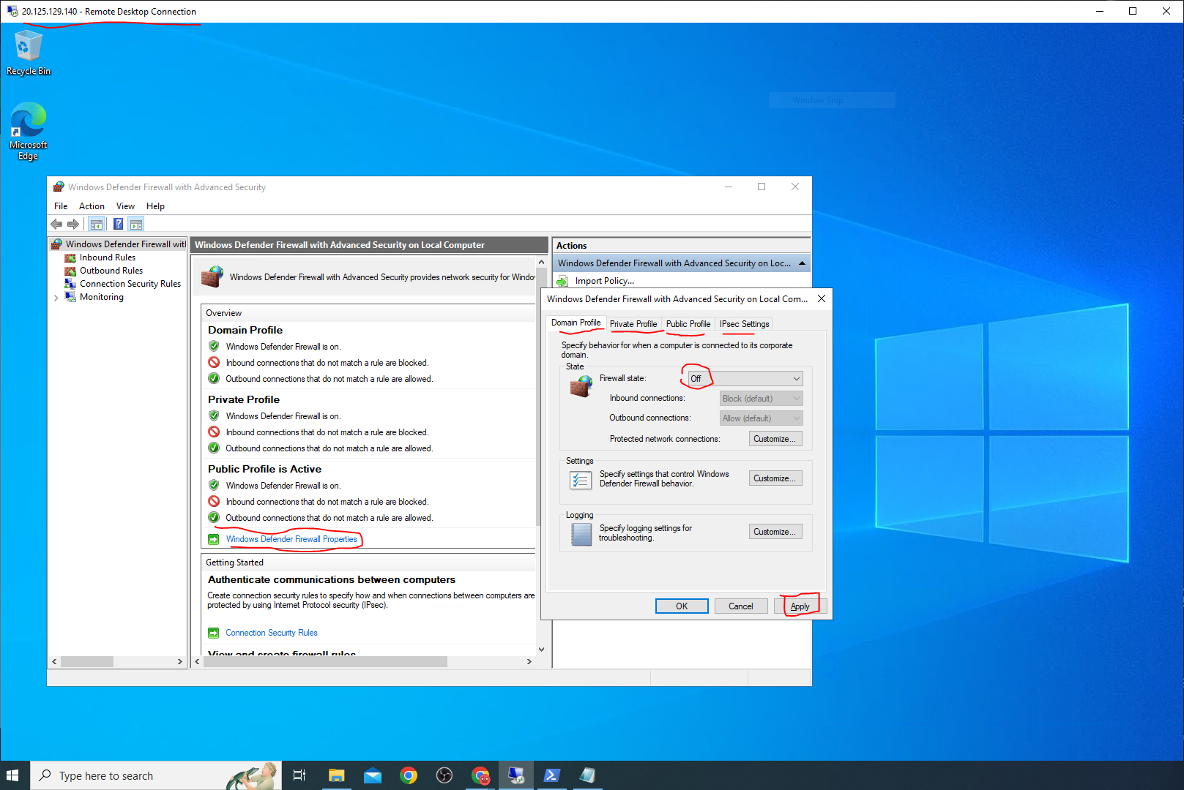This screenshot has width=1184, height=790.
Task: Open Windows Start menu
Action: coord(12,775)
